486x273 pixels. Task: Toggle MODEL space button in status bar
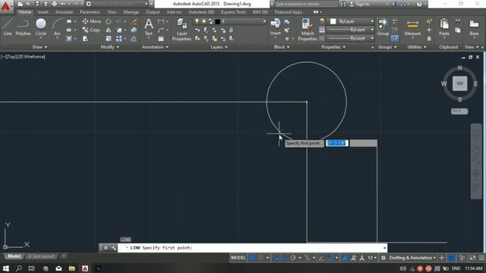click(x=238, y=258)
